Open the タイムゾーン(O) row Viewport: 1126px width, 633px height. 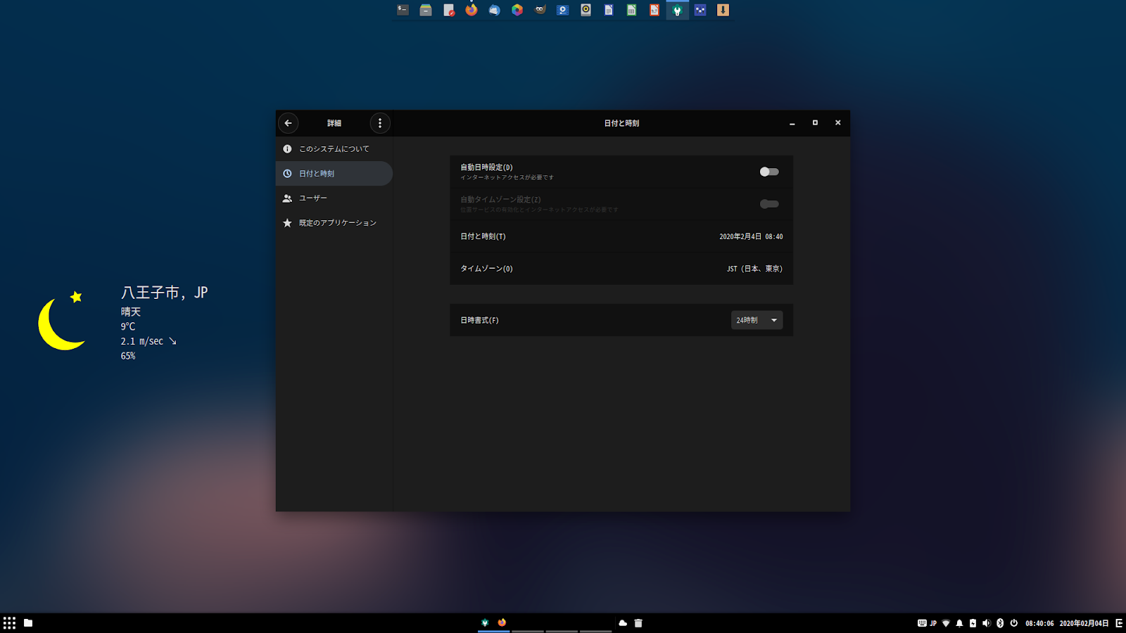point(621,269)
